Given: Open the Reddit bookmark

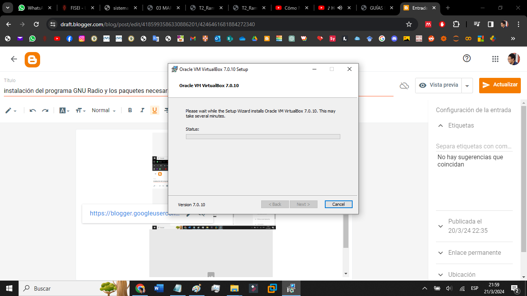Looking at the screenshot, I should [431, 39].
